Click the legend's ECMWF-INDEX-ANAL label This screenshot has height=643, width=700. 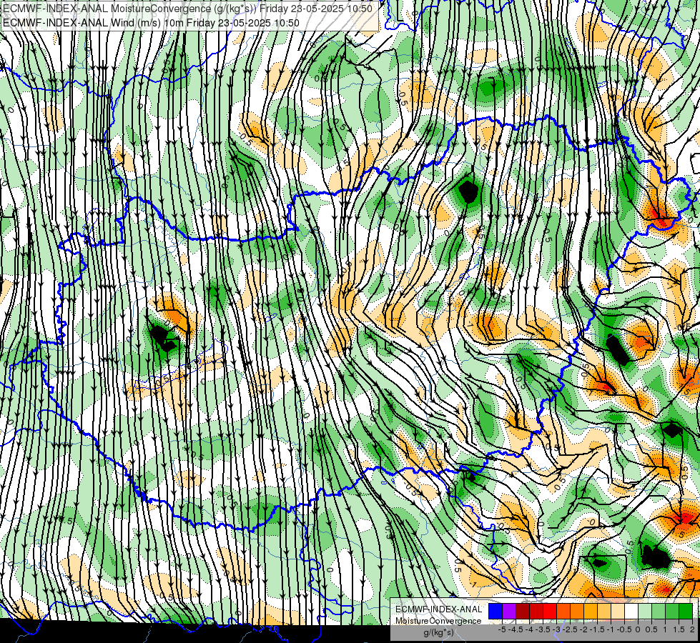click(x=438, y=609)
